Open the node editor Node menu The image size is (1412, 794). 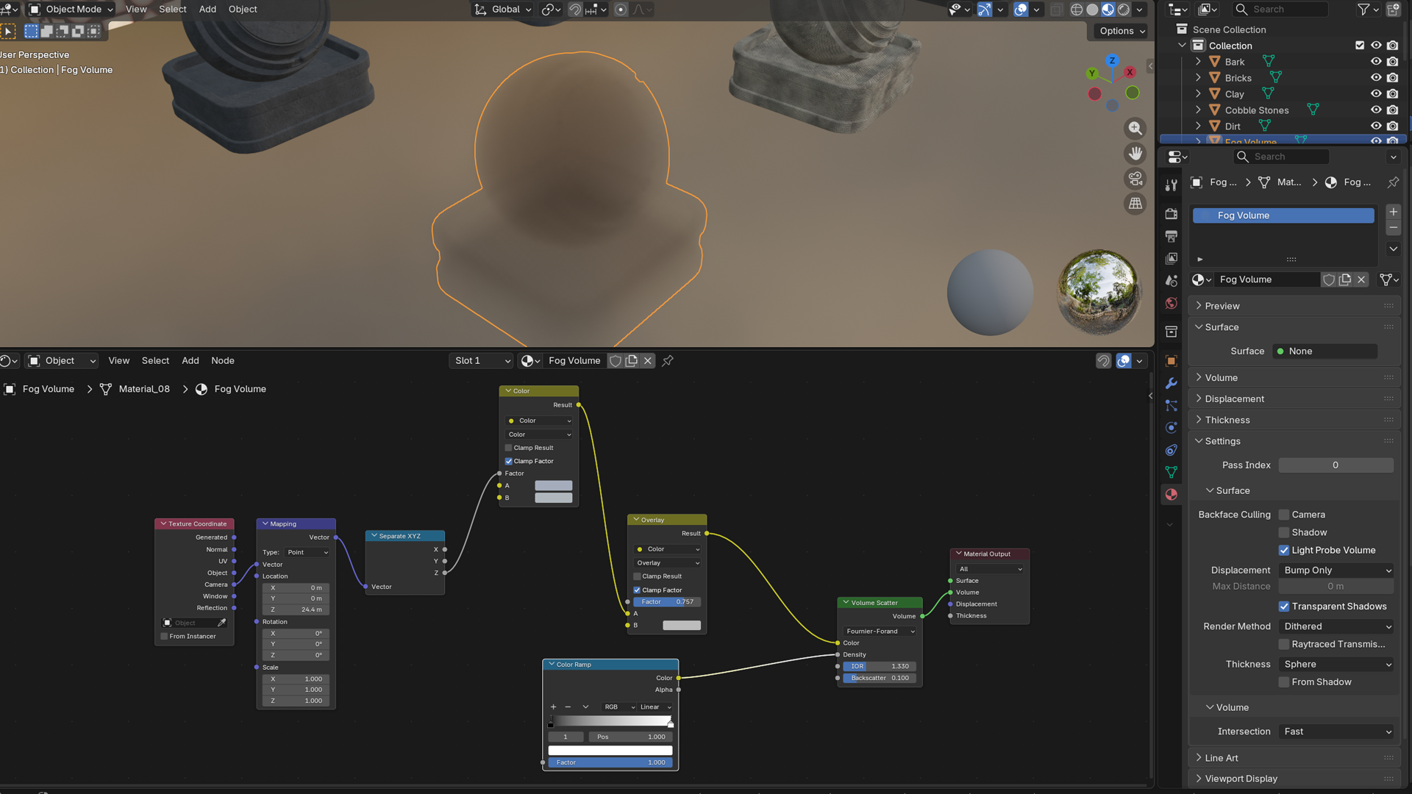click(223, 360)
